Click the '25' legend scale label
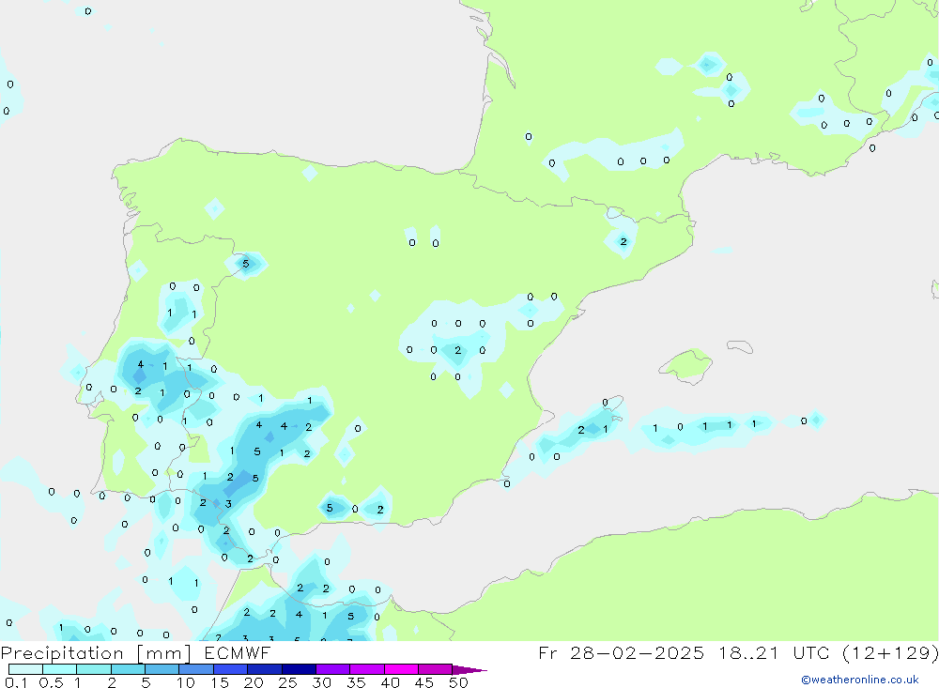The image size is (939, 688). click(x=288, y=682)
